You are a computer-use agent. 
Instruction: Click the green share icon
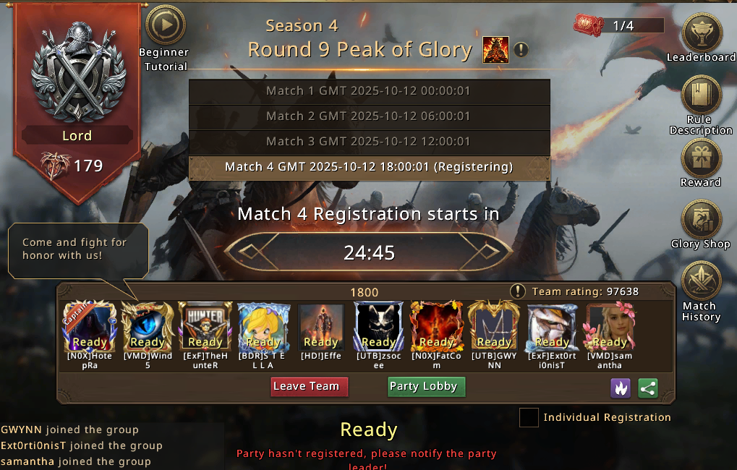coord(648,388)
